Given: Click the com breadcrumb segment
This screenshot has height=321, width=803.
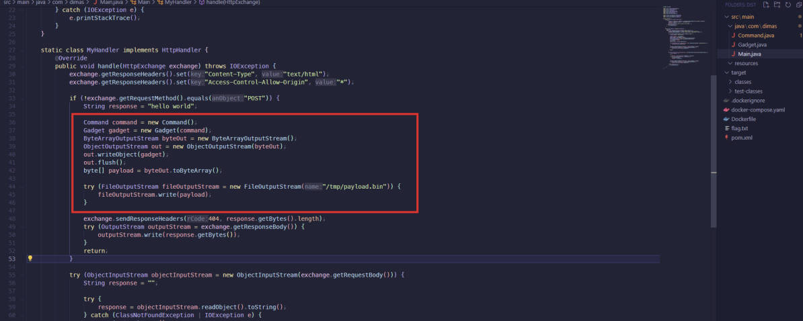Looking at the screenshot, I should click(58, 3).
